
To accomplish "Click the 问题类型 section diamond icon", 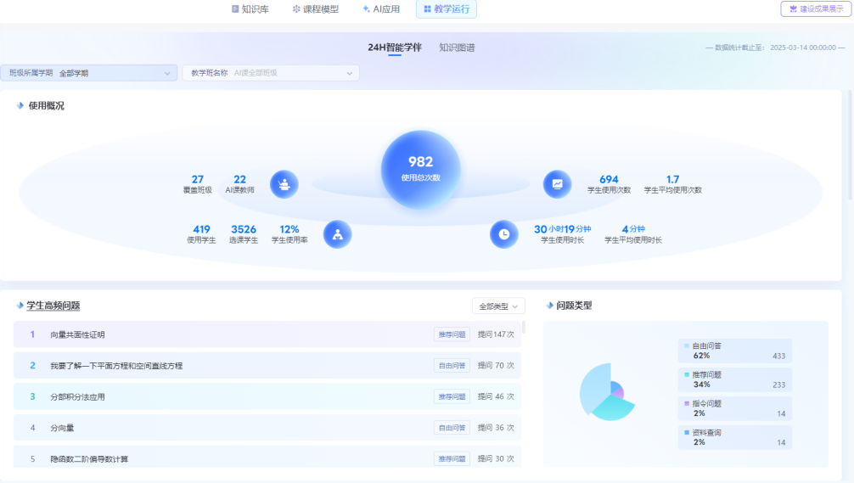I will pyautogui.click(x=549, y=306).
